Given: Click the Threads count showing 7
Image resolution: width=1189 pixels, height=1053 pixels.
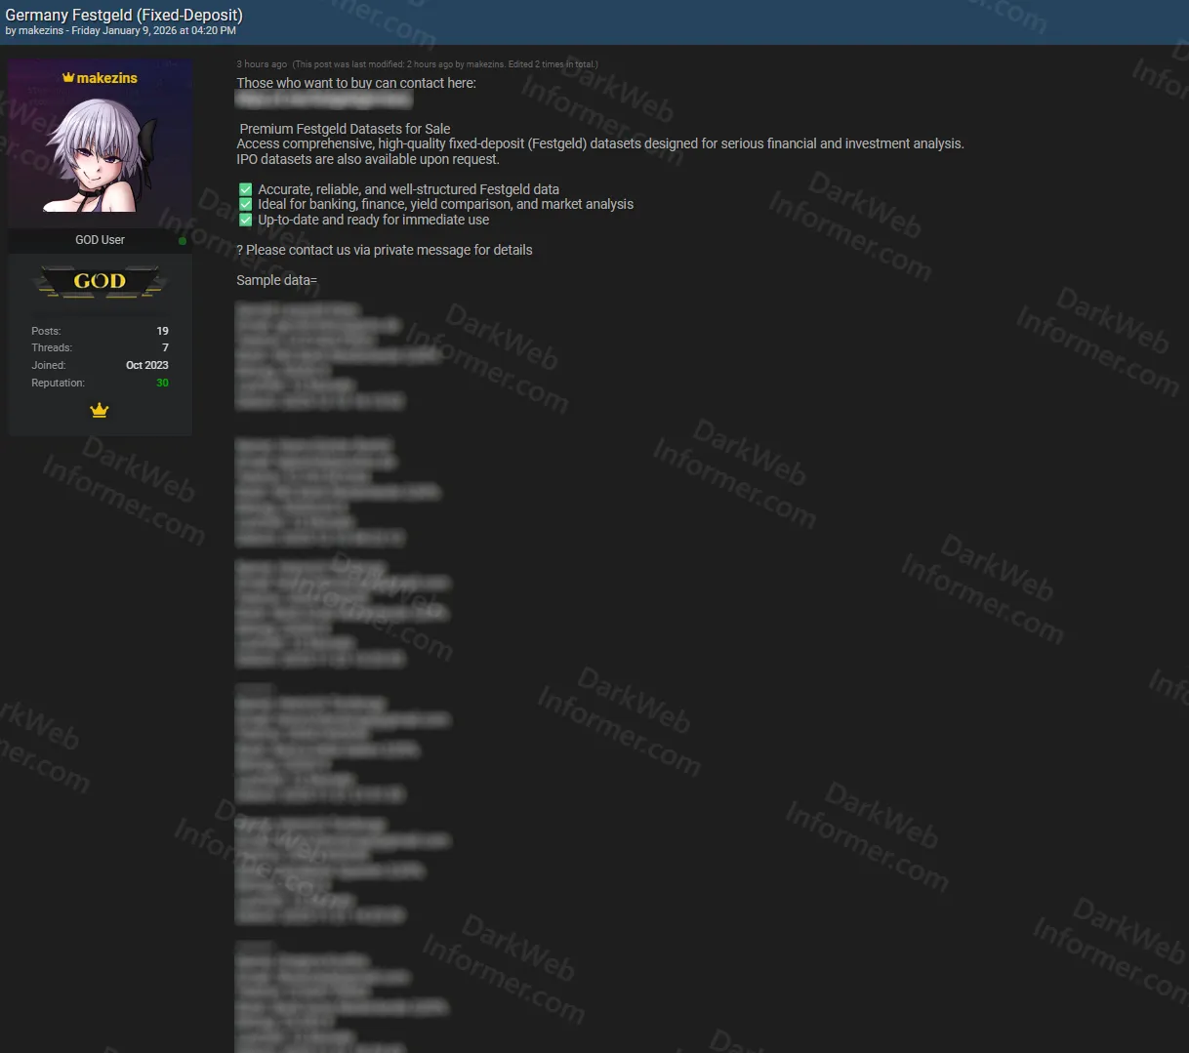Looking at the screenshot, I should 165,347.
